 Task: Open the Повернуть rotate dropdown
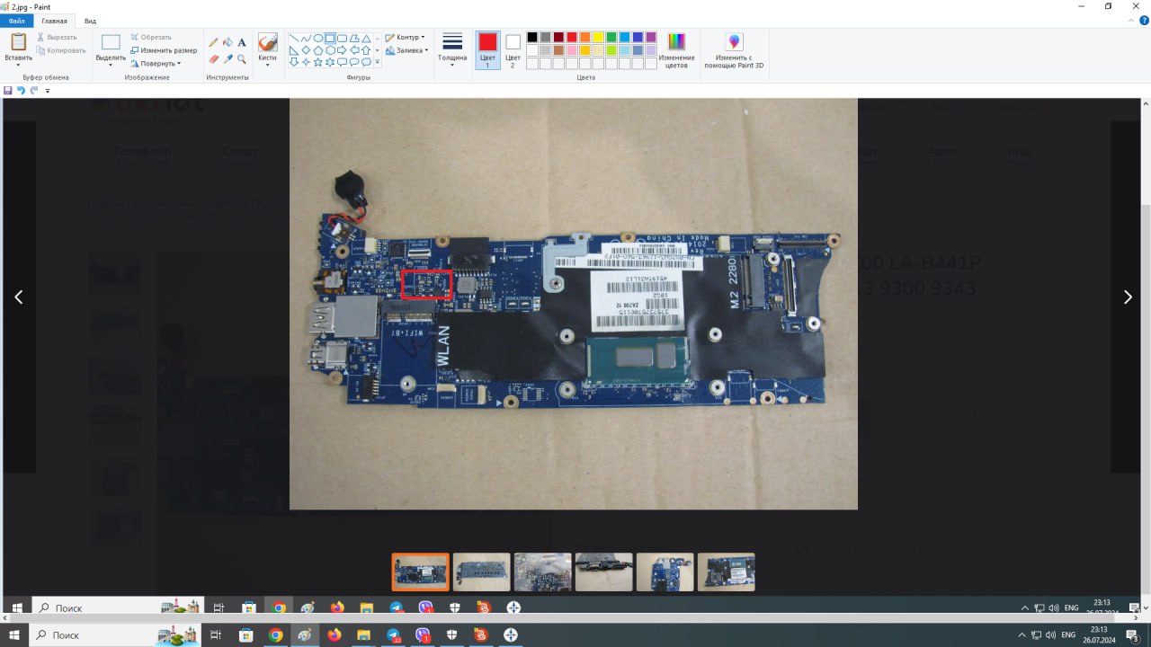click(x=156, y=64)
